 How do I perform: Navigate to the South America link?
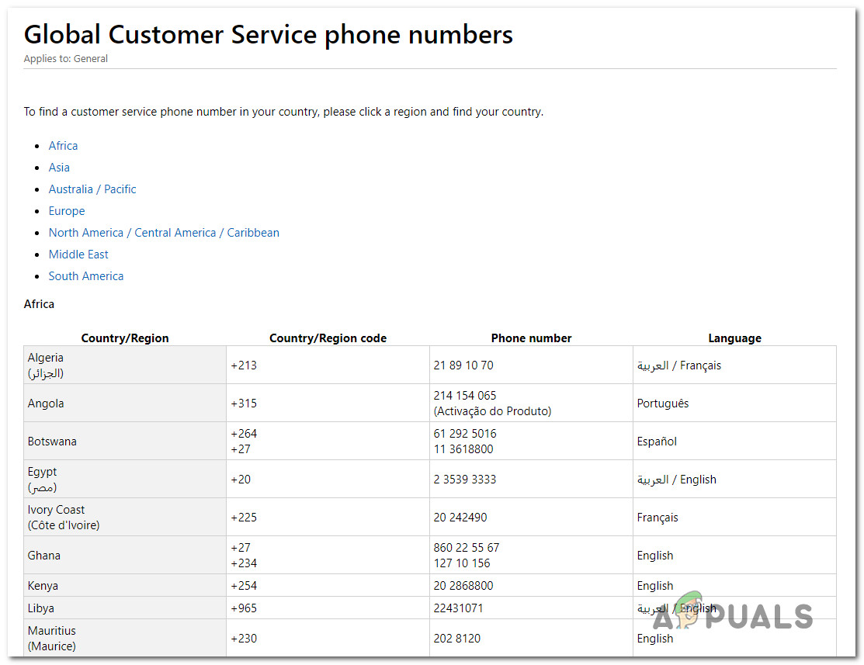point(86,276)
